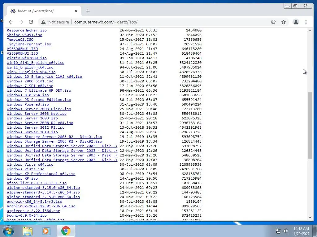Restore down the Chrome window

coord(295,6)
